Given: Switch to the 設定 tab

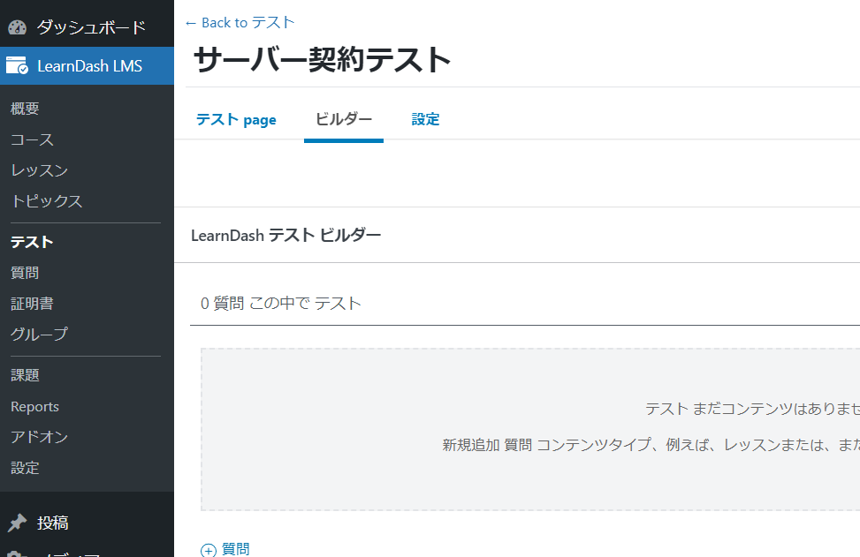Looking at the screenshot, I should 425,119.
